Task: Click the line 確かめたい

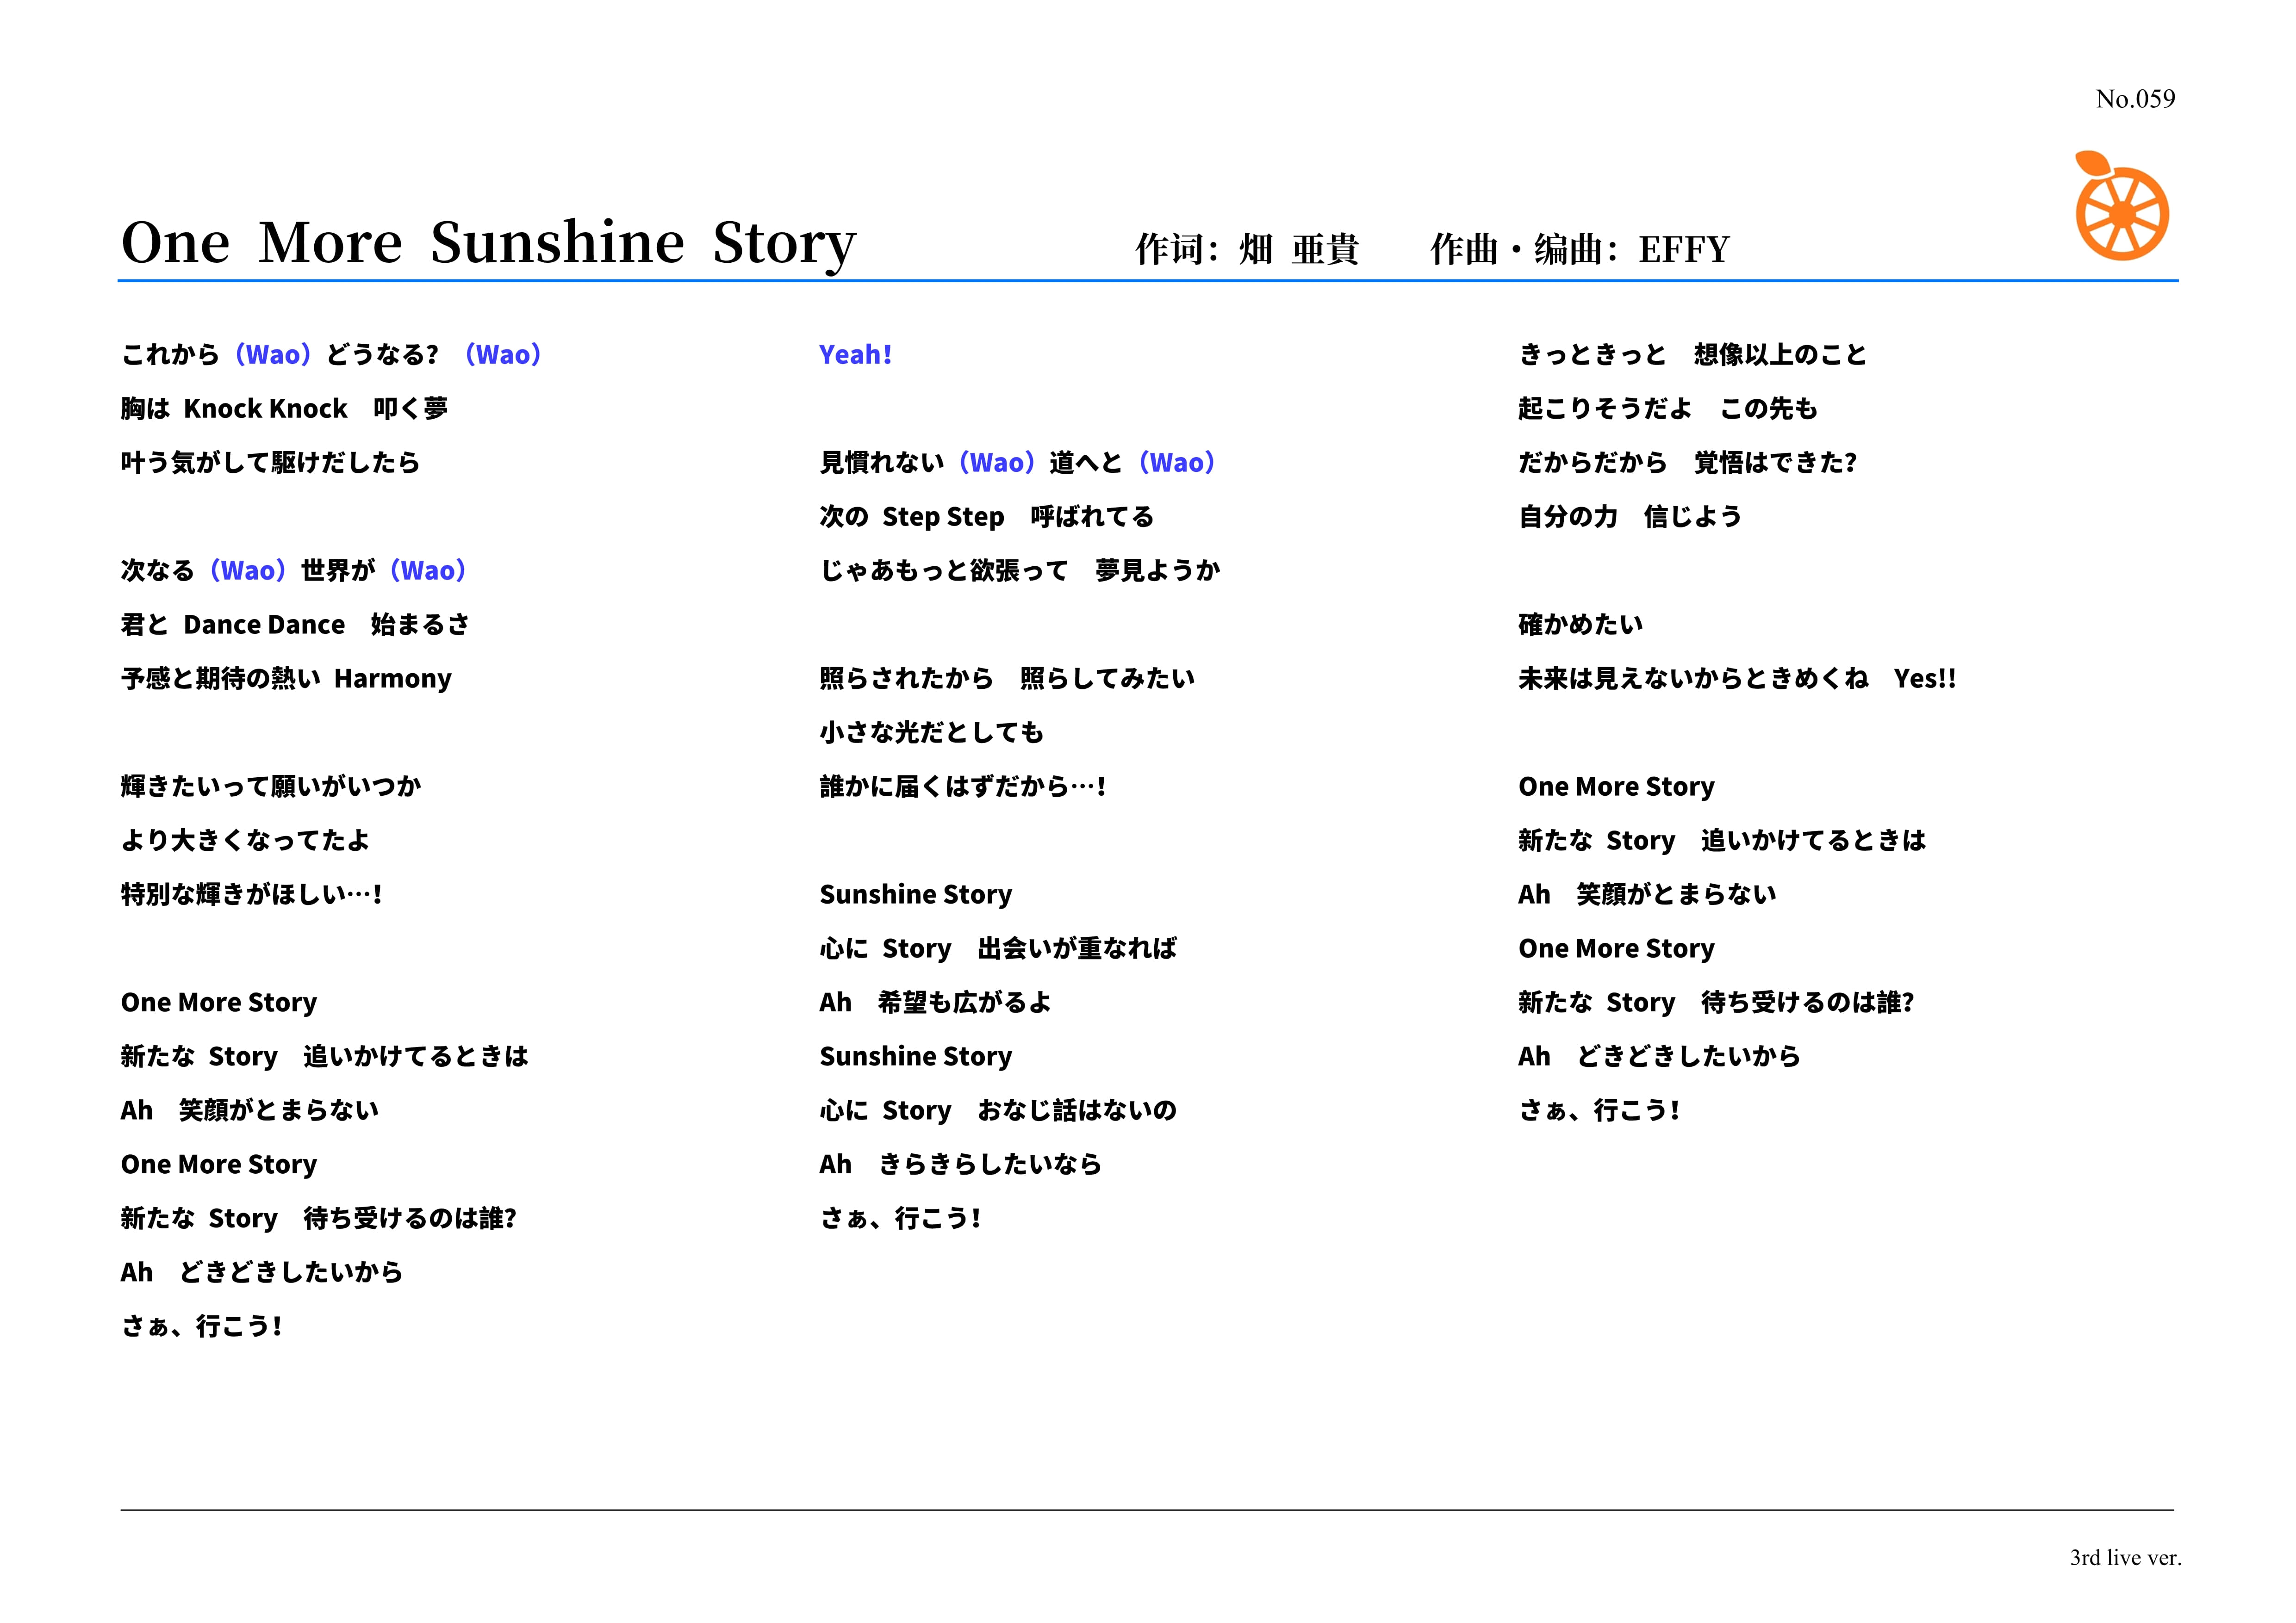Action: (x=1580, y=625)
